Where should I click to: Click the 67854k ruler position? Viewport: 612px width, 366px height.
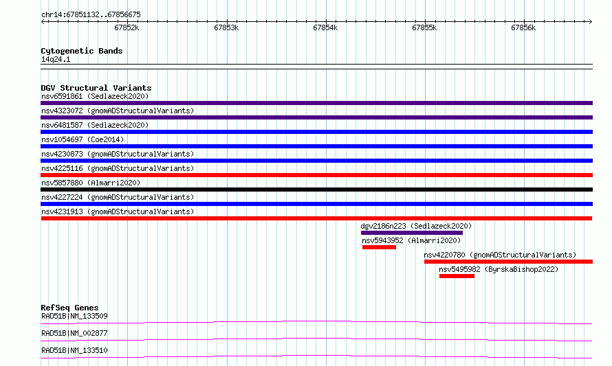point(325,27)
